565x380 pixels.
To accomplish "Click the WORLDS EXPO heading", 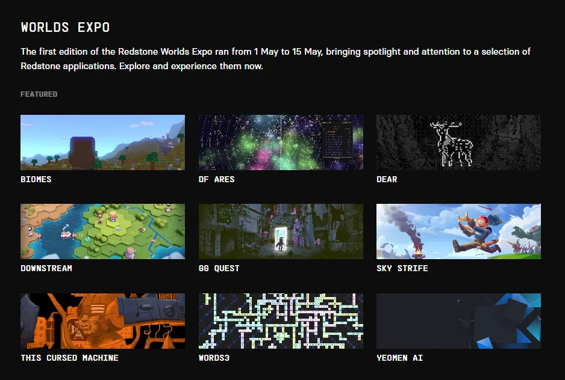I will point(65,27).
